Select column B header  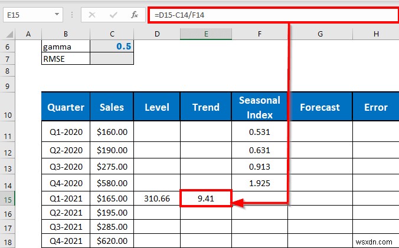coord(66,34)
